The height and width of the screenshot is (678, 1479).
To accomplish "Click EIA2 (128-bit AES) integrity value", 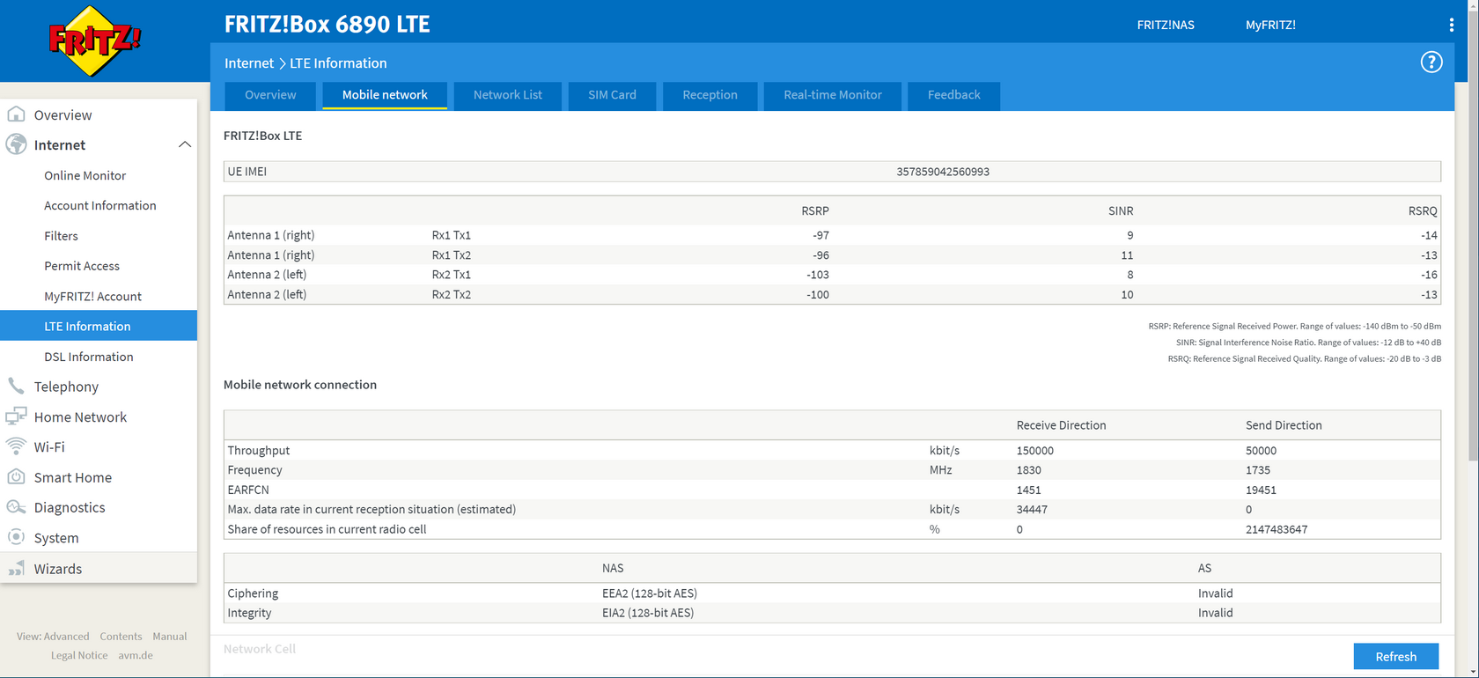I will coord(648,613).
